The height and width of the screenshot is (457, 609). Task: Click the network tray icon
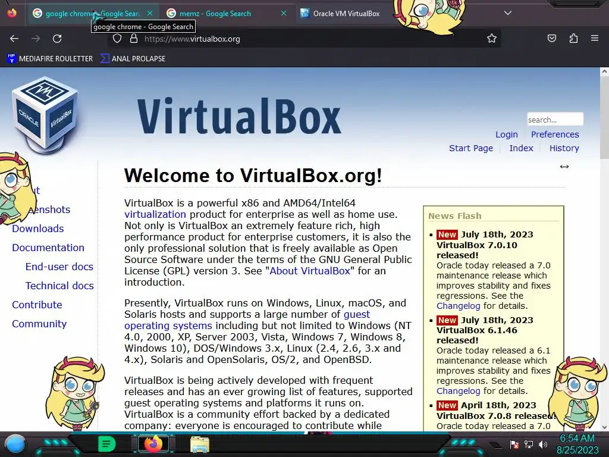tap(528, 444)
